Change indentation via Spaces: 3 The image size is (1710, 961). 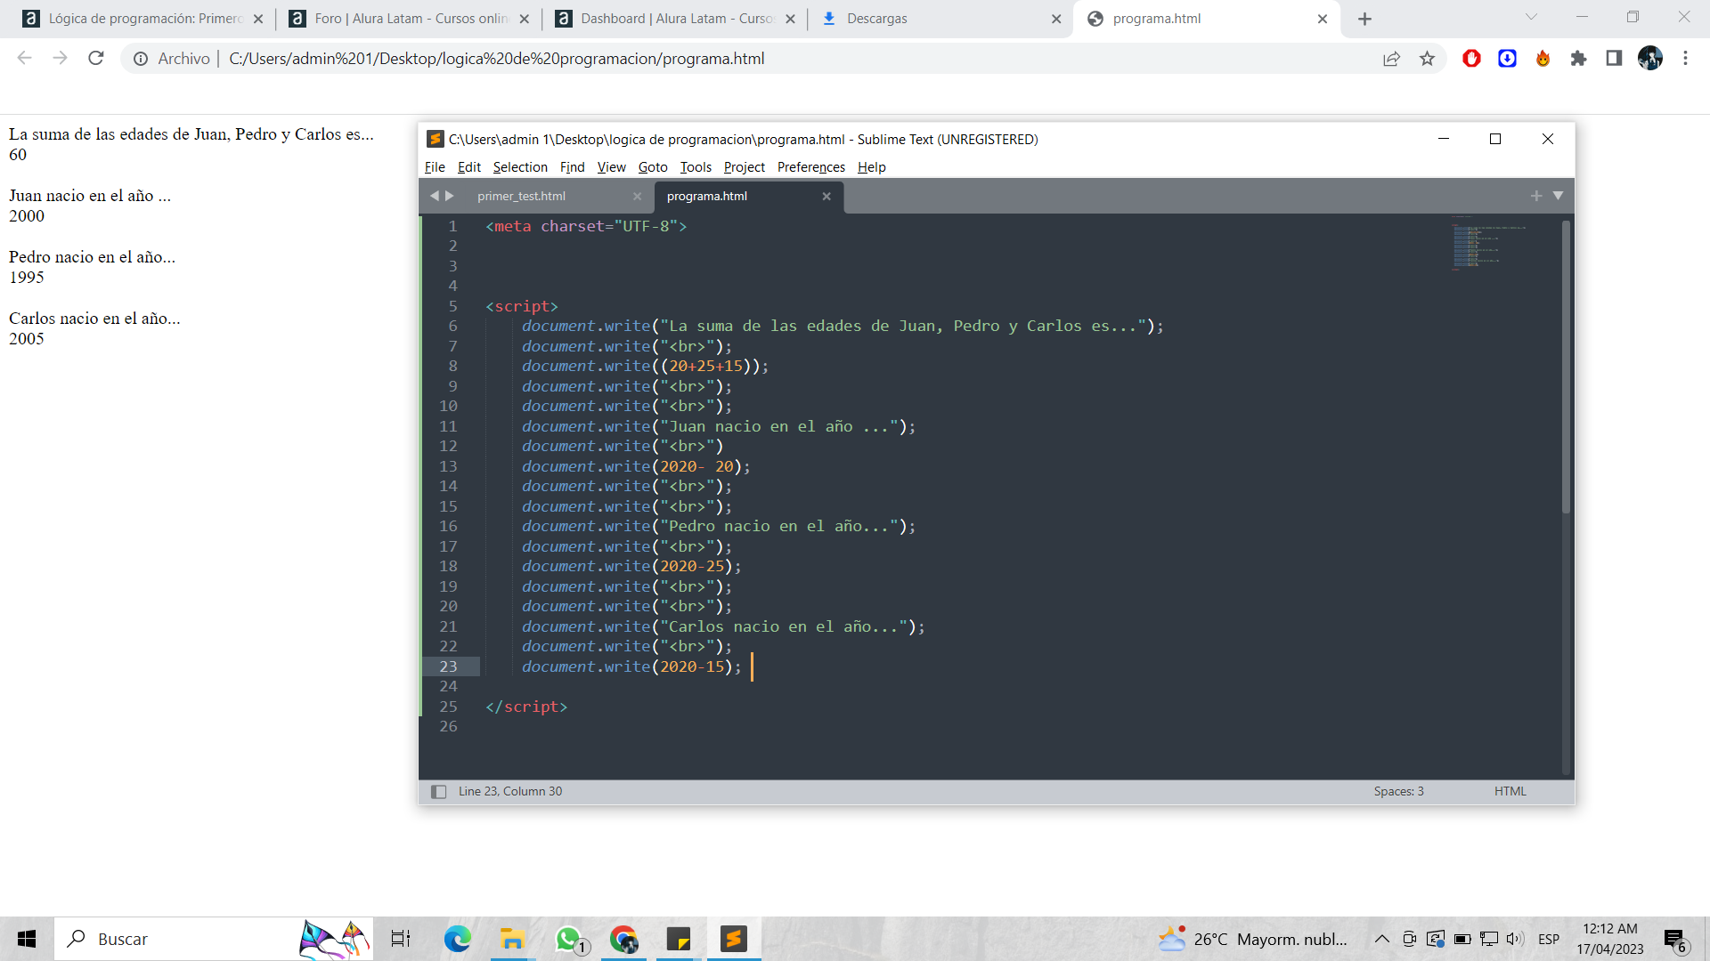tap(1398, 792)
